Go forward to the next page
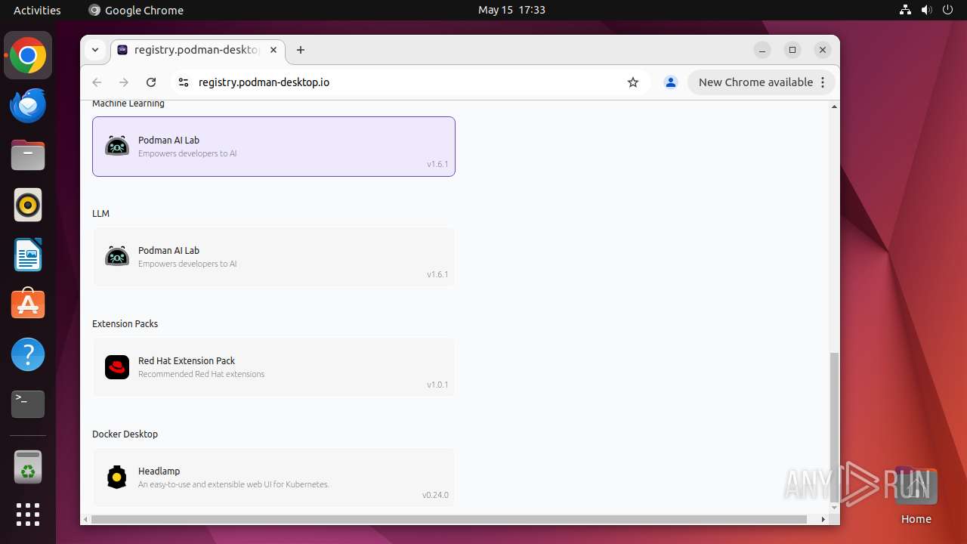 [124, 82]
